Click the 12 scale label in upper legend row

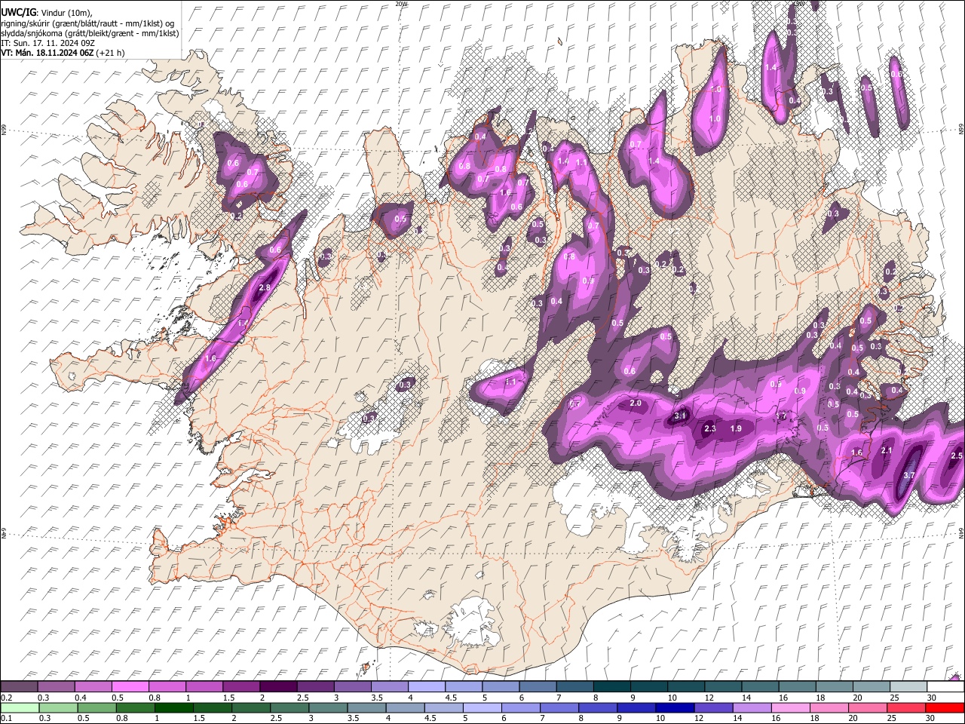(x=709, y=698)
